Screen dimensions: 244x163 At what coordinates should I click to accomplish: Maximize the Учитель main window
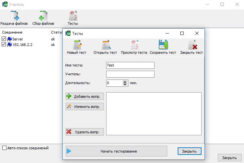click(222, 4)
